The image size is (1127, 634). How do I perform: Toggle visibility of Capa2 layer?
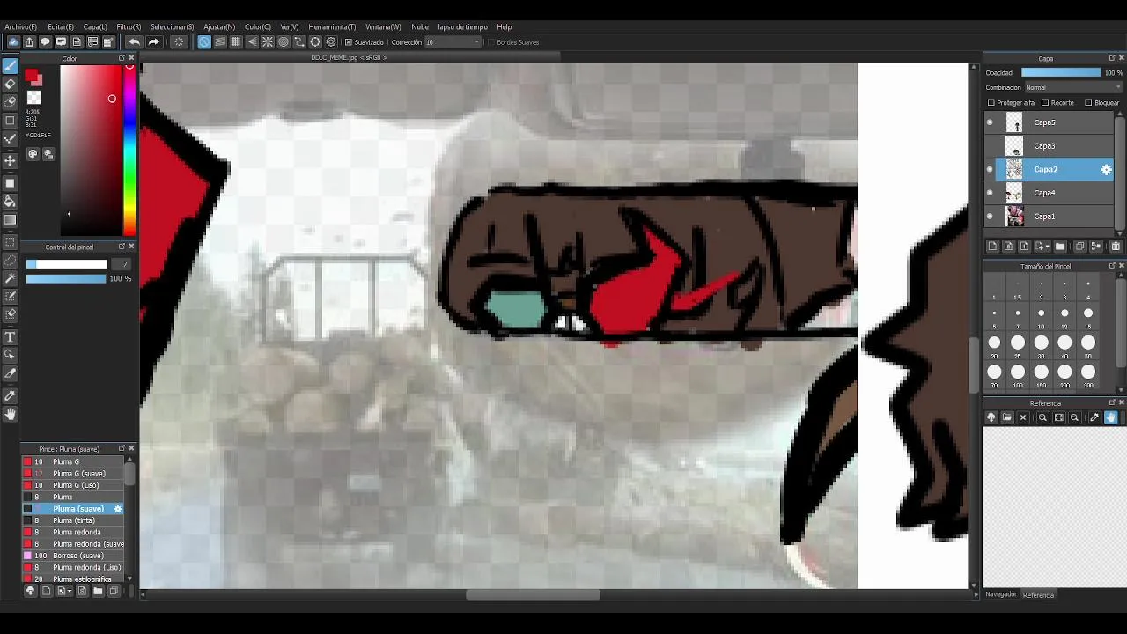tap(990, 169)
